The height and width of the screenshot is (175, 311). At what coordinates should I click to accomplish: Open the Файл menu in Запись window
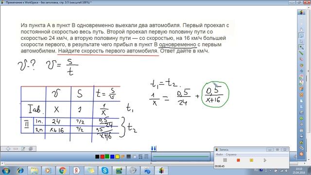219,155
